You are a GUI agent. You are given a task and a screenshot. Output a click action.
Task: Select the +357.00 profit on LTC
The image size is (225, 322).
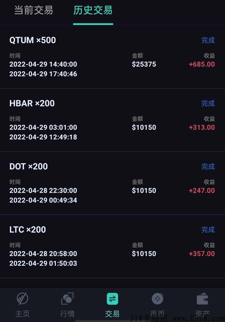(202, 254)
